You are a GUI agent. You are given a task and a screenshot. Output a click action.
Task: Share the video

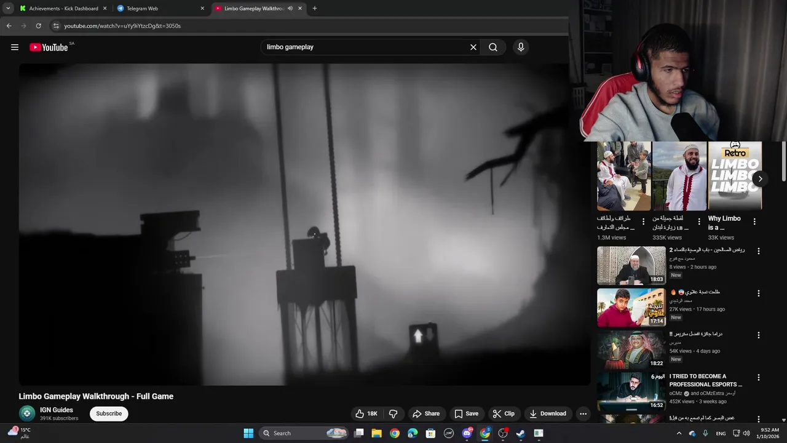(x=426, y=413)
